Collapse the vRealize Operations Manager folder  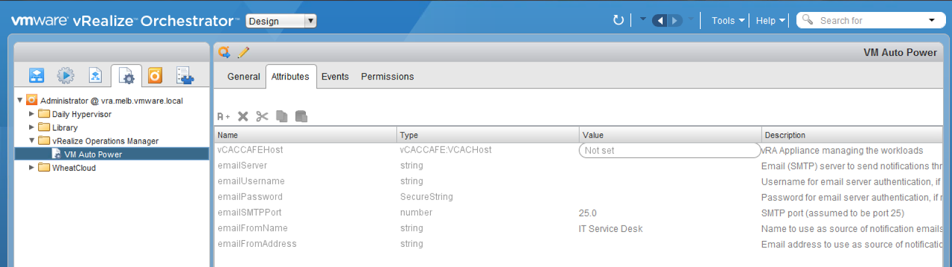(32, 141)
